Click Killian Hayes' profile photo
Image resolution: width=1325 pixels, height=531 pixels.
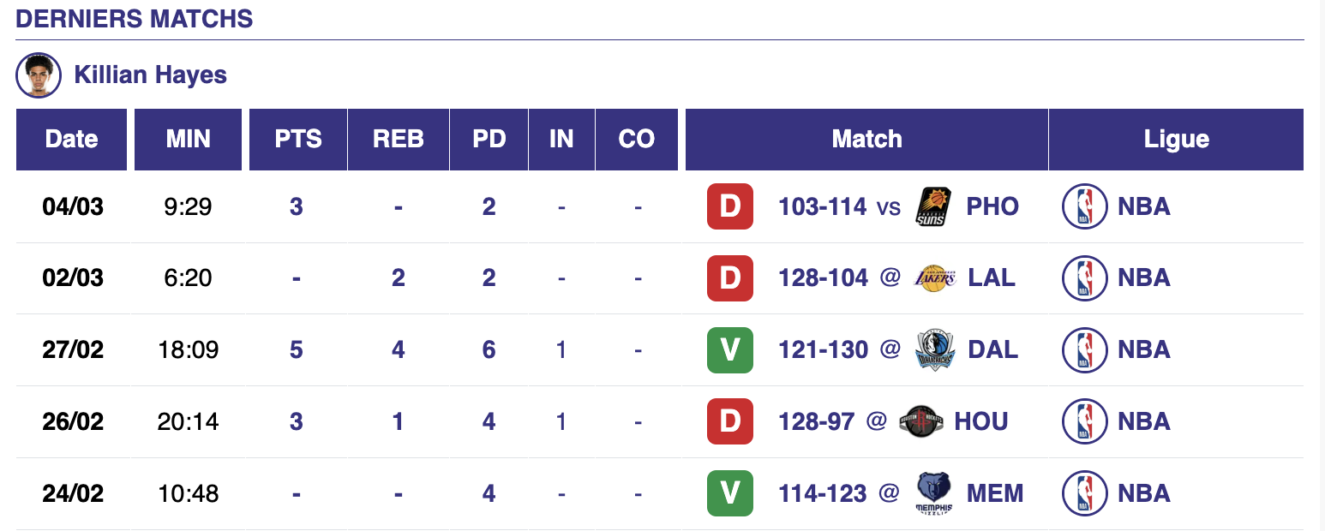click(39, 75)
